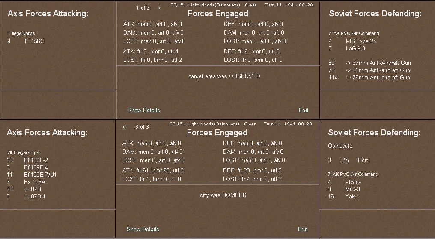Click the Bf 109E-7/U1 aircraft entry

[40, 175]
